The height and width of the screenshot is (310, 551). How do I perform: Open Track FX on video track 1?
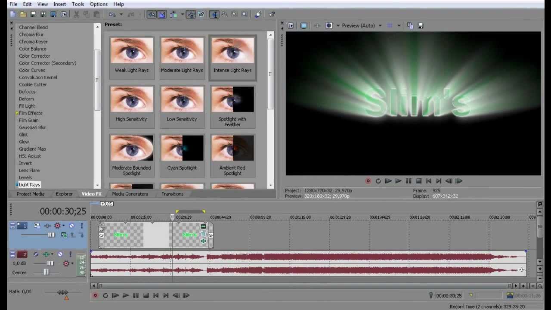(x=47, y=226)
